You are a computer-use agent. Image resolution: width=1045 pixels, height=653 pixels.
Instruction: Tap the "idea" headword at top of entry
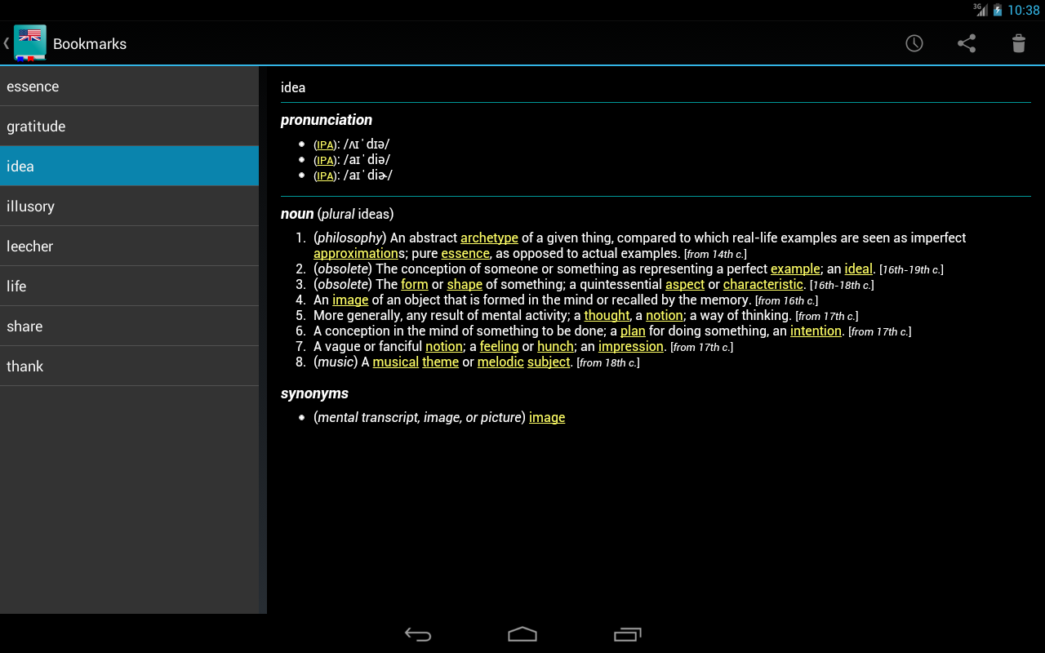(x=293, y=87)
